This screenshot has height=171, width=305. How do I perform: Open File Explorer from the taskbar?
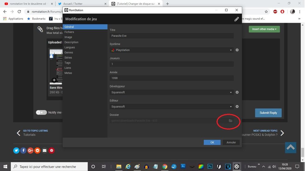coord(119,166)
